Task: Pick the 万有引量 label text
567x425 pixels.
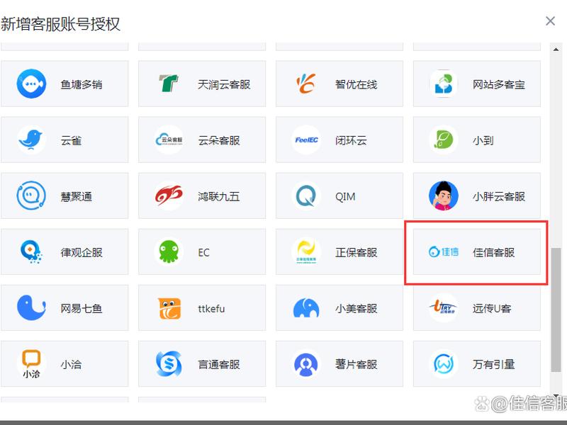Action: point(493,364)
